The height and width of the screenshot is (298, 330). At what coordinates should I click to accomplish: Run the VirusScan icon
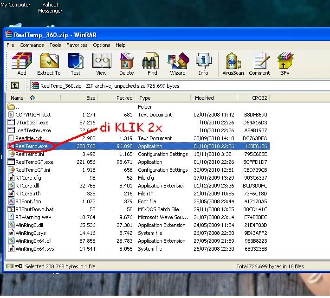(233, 61)
